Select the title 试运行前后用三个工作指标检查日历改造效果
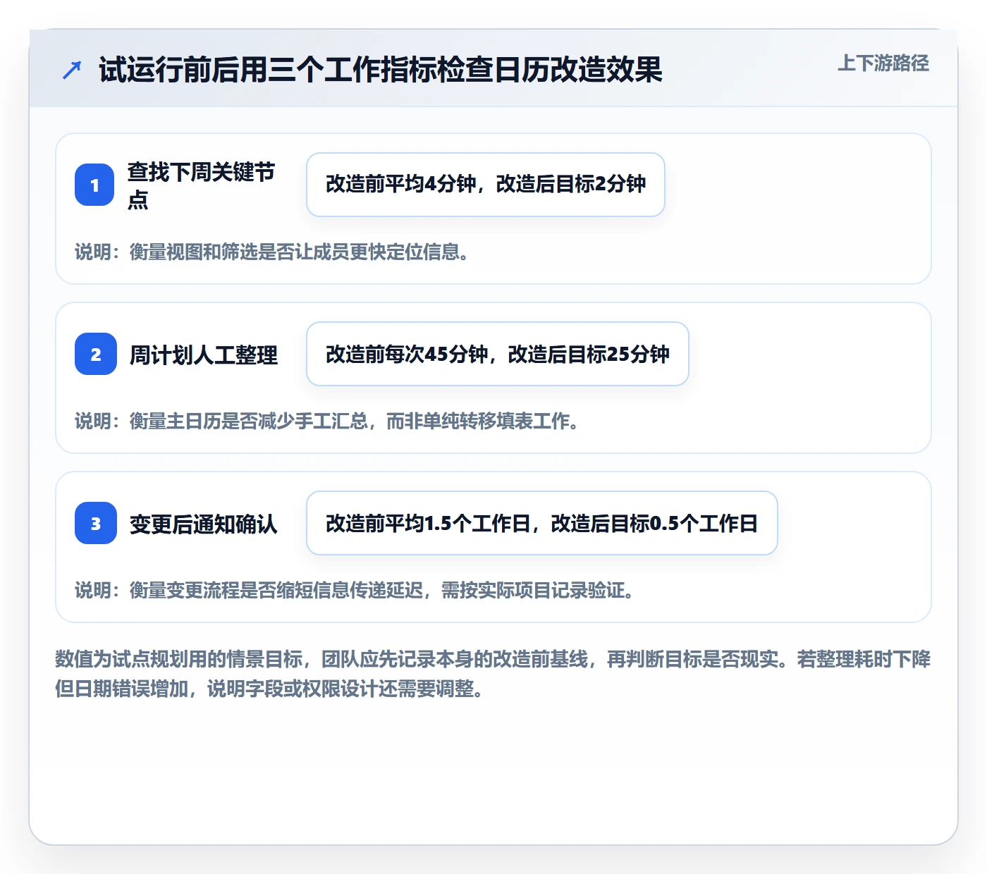Screen dimensions: 987x874 pyautogui.click(x=381, y=70)
